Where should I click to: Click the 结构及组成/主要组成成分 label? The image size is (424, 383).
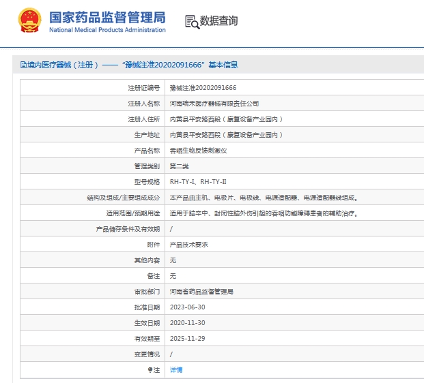coord(124,198)
